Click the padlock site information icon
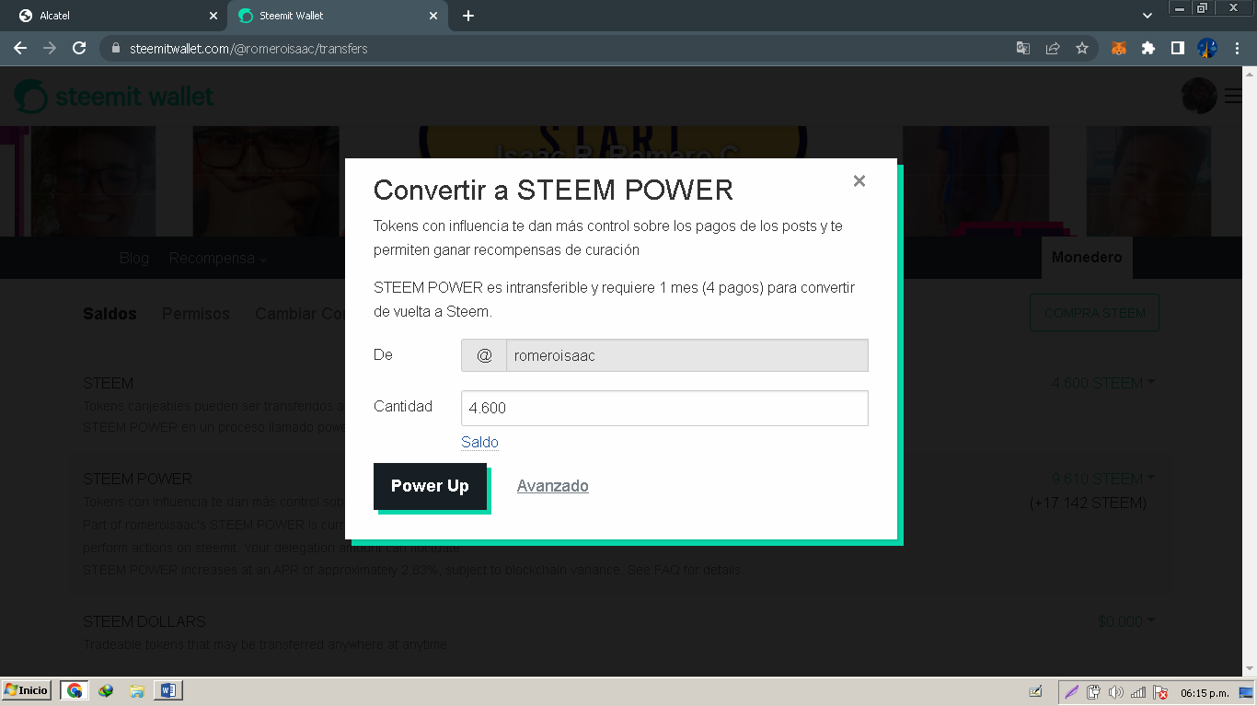Screen dimensions: 1257x706 coord(115,49)
